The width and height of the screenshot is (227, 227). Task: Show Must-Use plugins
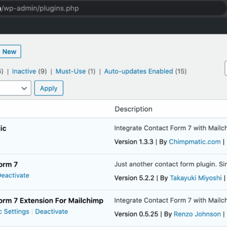tap(71, 71)
